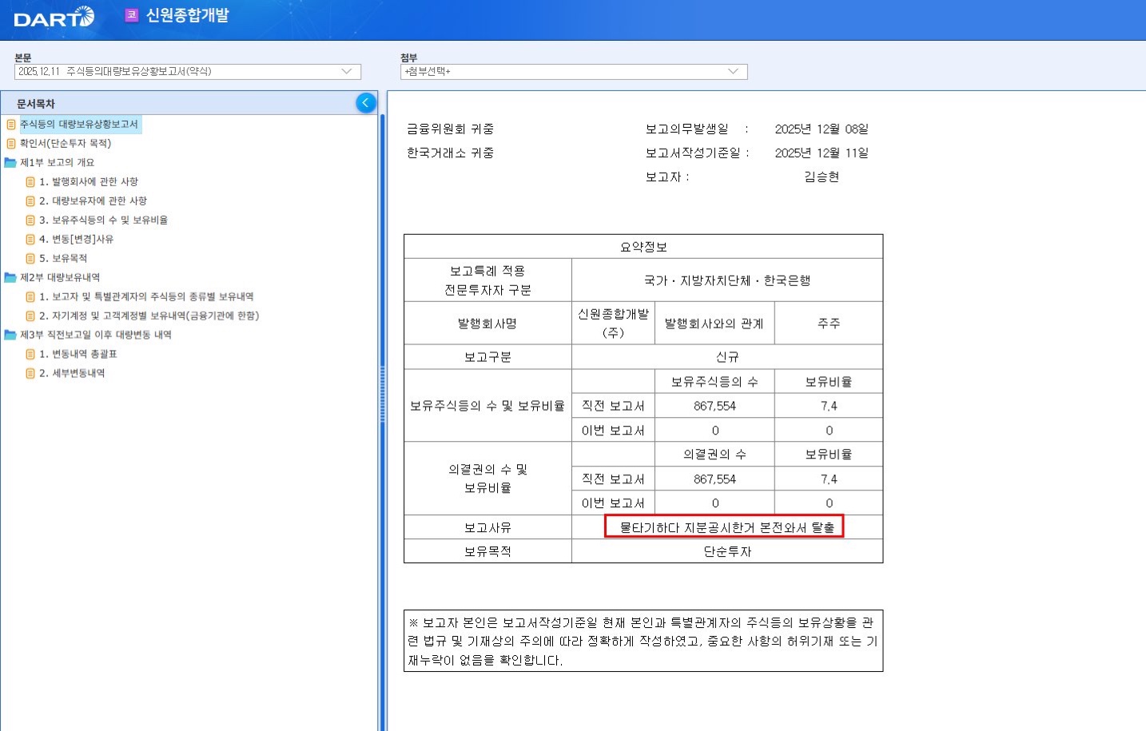This screenshot has height=731, width=1146.
Task: Open 자기계정 및 고객계정별 보유내역 page
Action: point(149,316)
